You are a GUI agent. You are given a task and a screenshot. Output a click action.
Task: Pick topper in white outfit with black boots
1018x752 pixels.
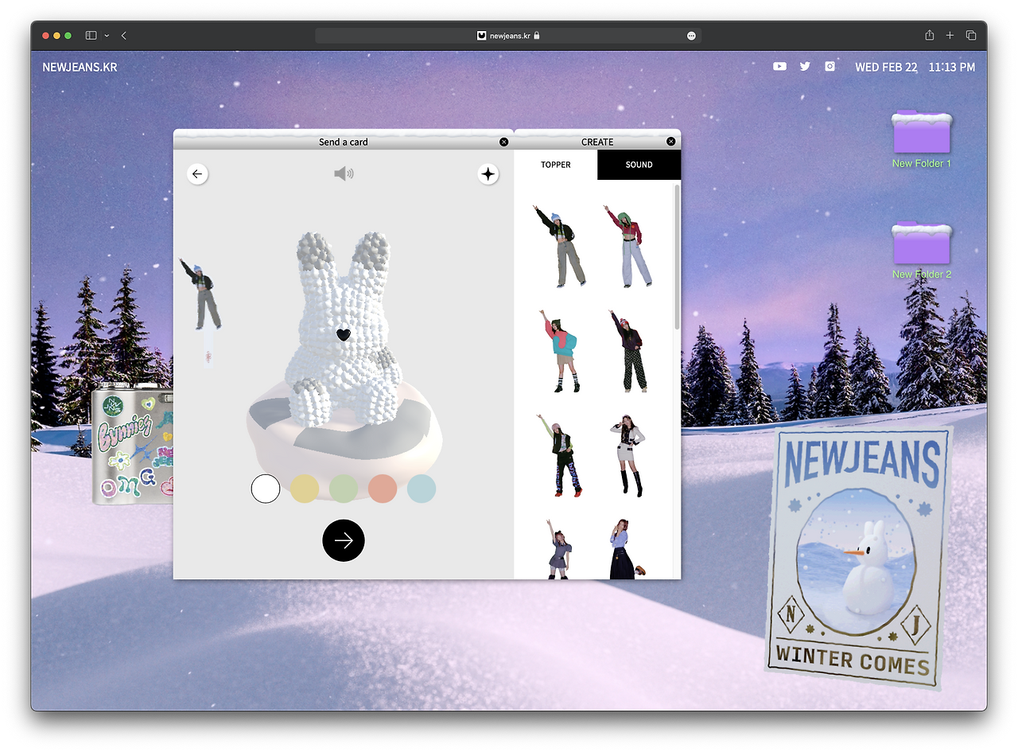[628, 455]
